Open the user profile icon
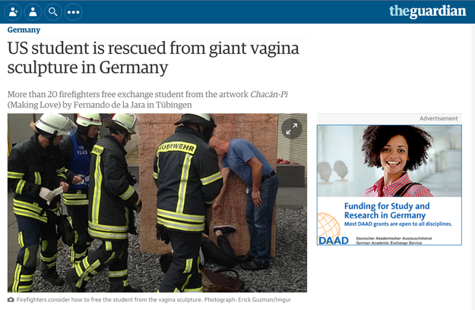The width and height of the screenshot is (475, 310). coord(33,12)
